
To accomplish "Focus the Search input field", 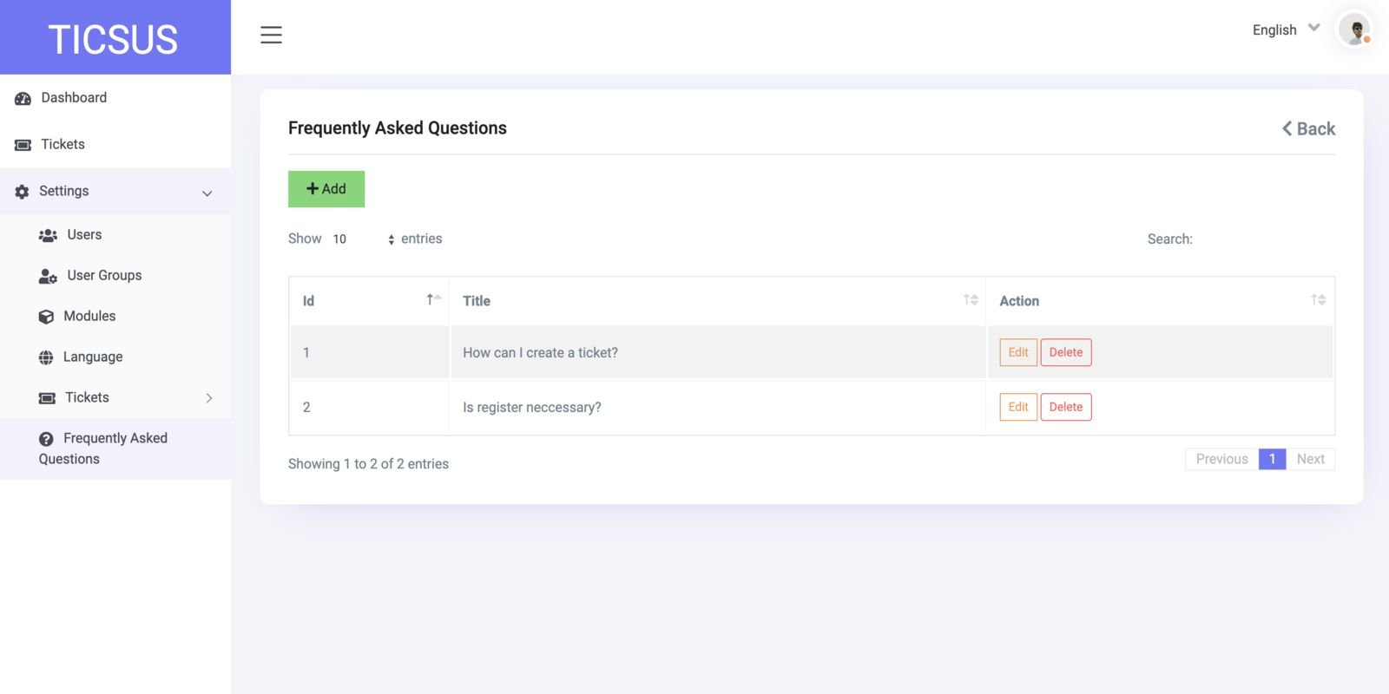I will (x=1267, y=239).
